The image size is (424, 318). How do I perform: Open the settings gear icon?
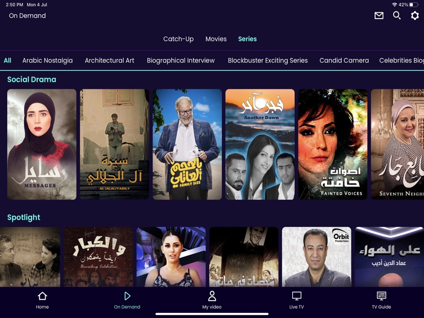click(415, 16)
